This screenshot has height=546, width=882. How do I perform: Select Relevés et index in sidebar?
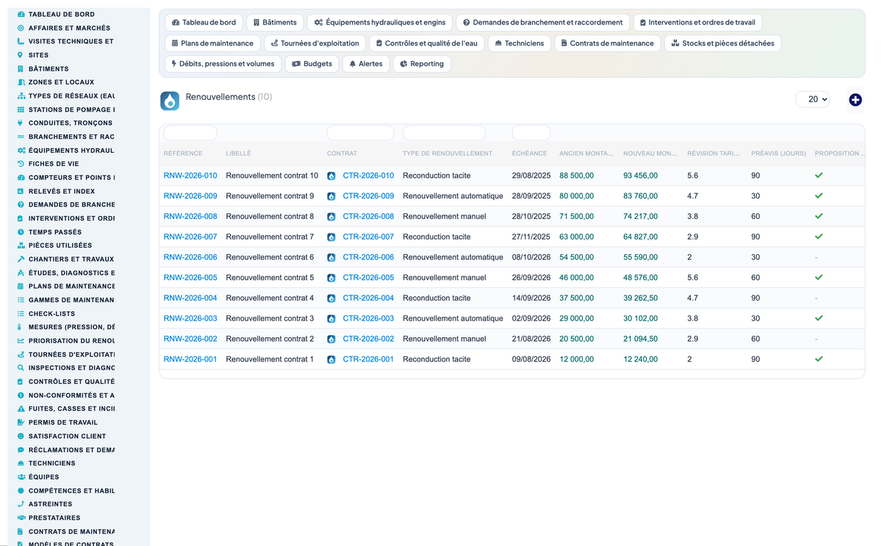(62, 191)
